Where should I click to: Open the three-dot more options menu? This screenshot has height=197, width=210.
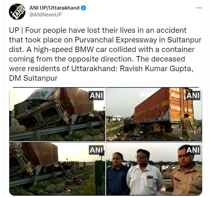coord(199,8)
